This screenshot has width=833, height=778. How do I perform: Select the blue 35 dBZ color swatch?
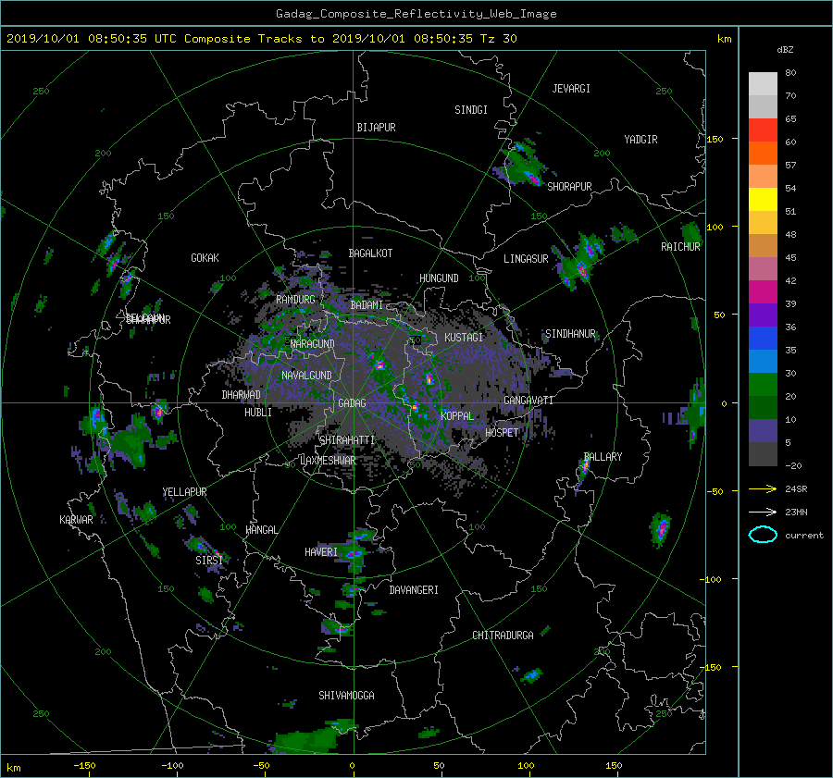click(x=763, y=338)
